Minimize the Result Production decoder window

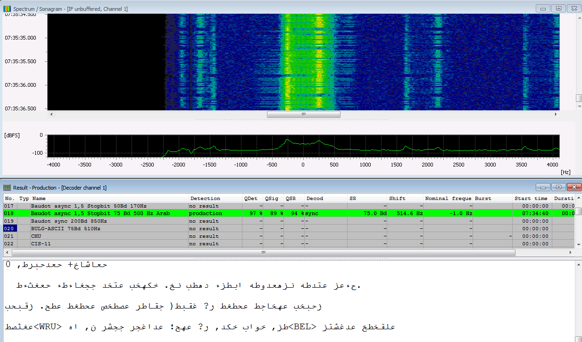(544, 187)
